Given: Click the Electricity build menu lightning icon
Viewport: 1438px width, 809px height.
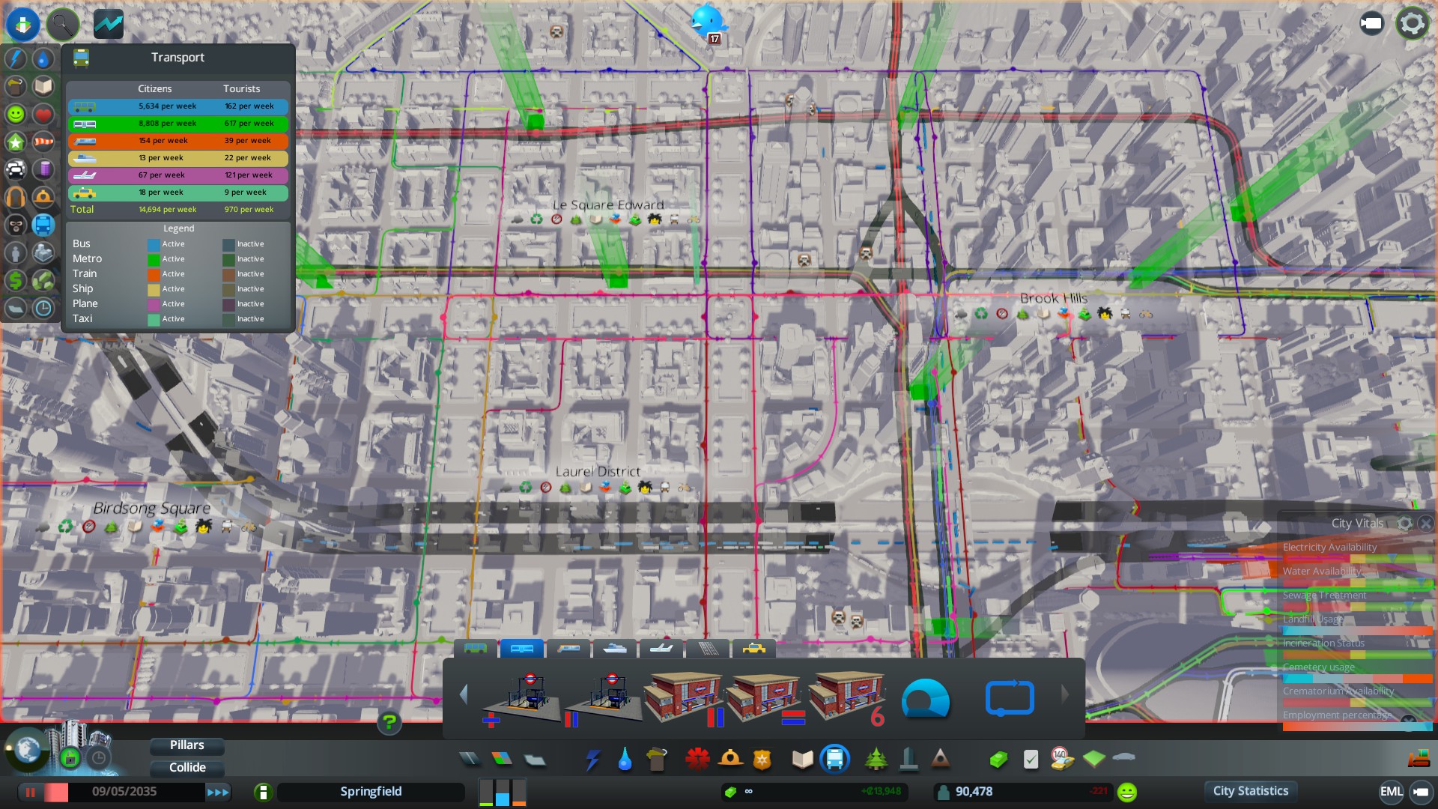Looking at the screenshot, I should pos(592,760).
